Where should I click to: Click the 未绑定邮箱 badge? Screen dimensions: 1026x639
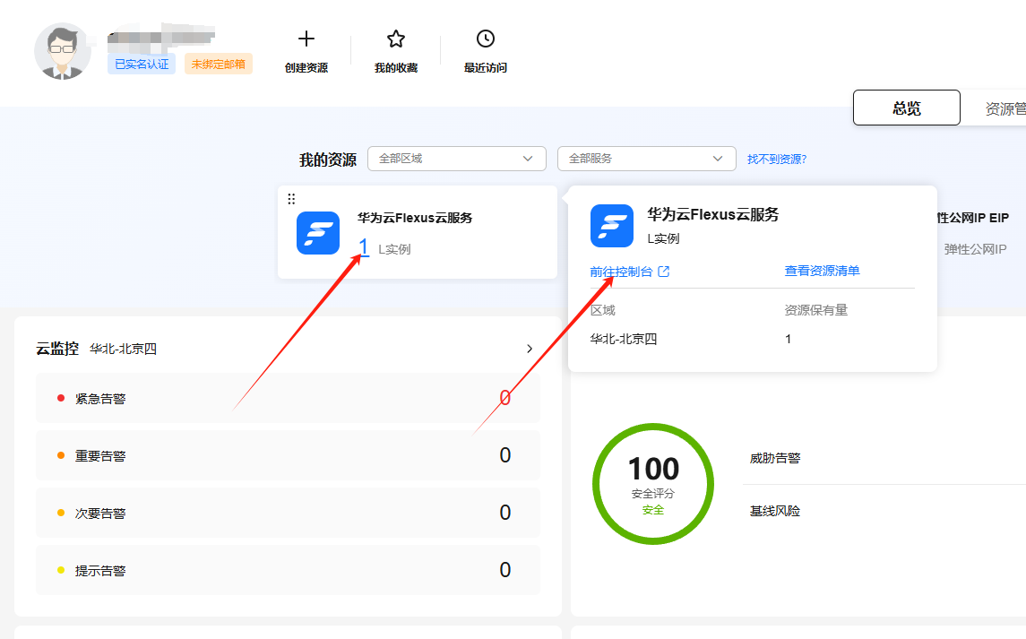(218, 65)
